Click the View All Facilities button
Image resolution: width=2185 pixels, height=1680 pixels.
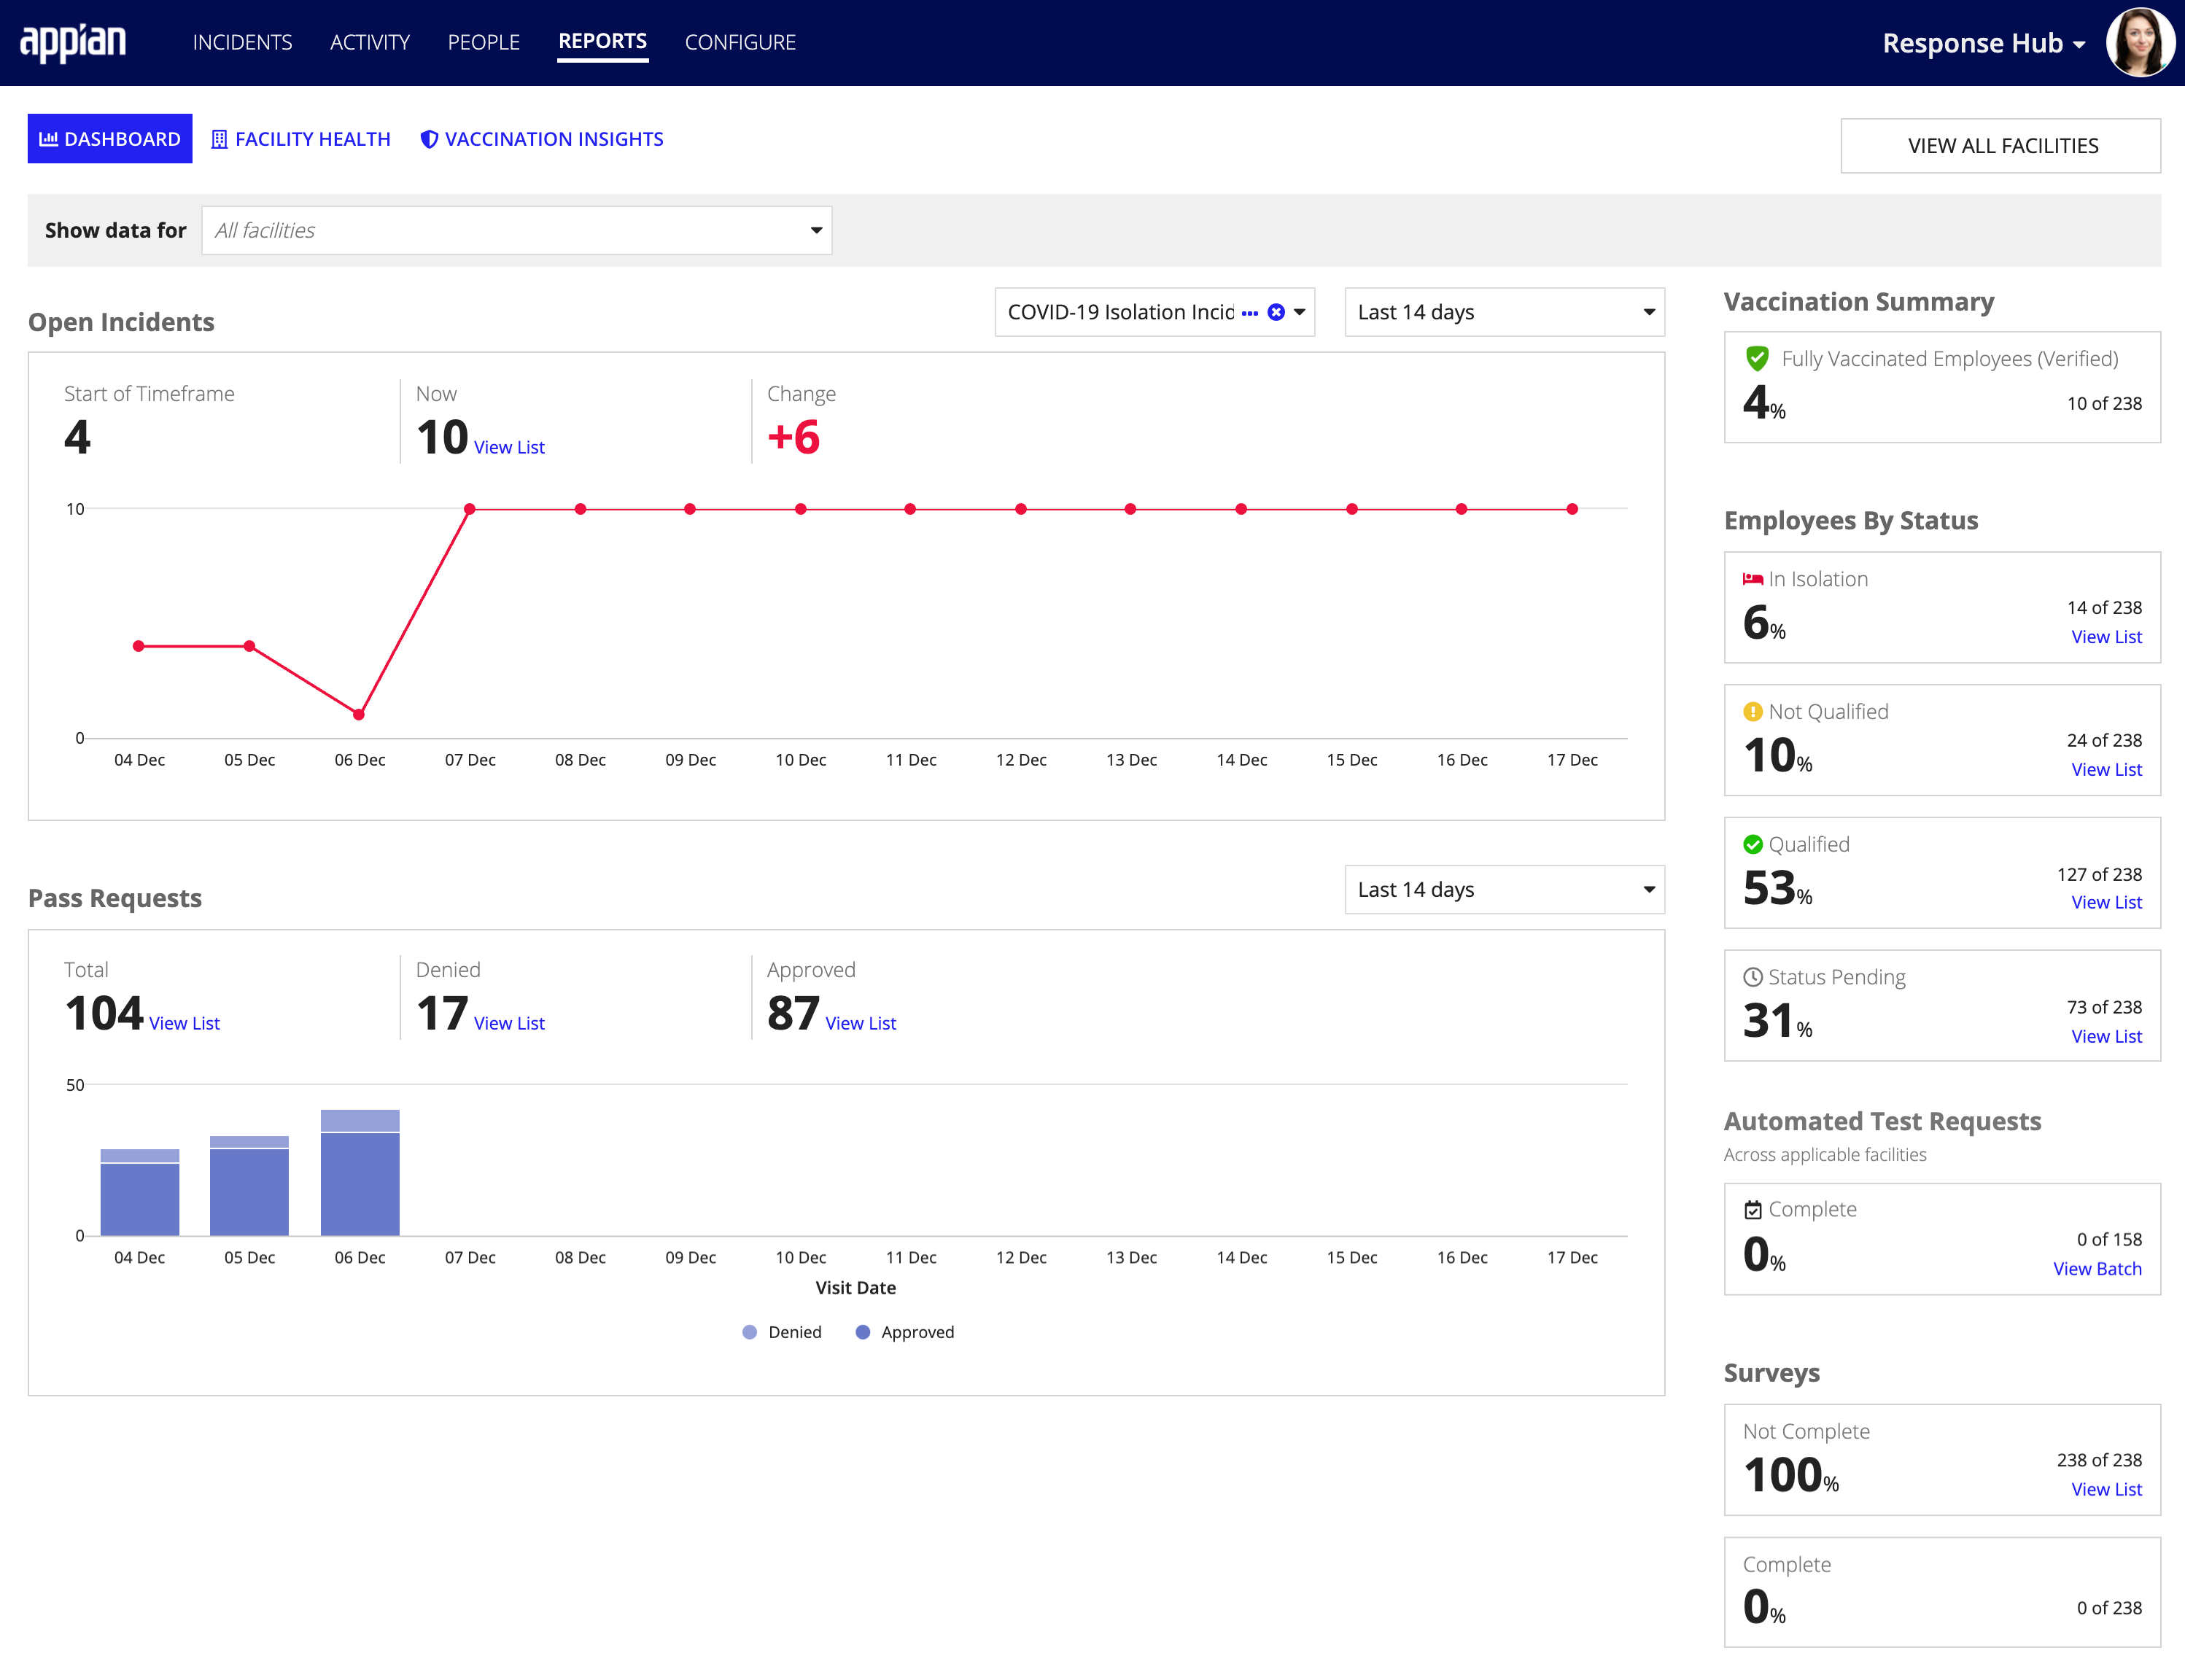[x=2000, y=144]
